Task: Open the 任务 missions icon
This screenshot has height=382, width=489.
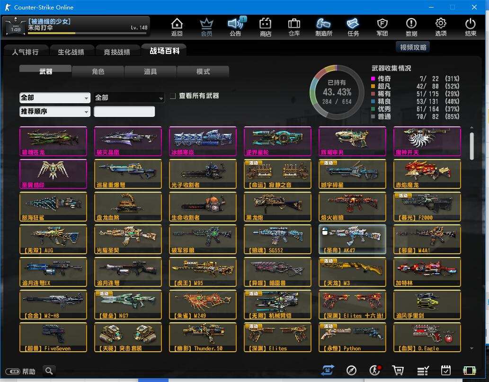Action: point(353,27)
